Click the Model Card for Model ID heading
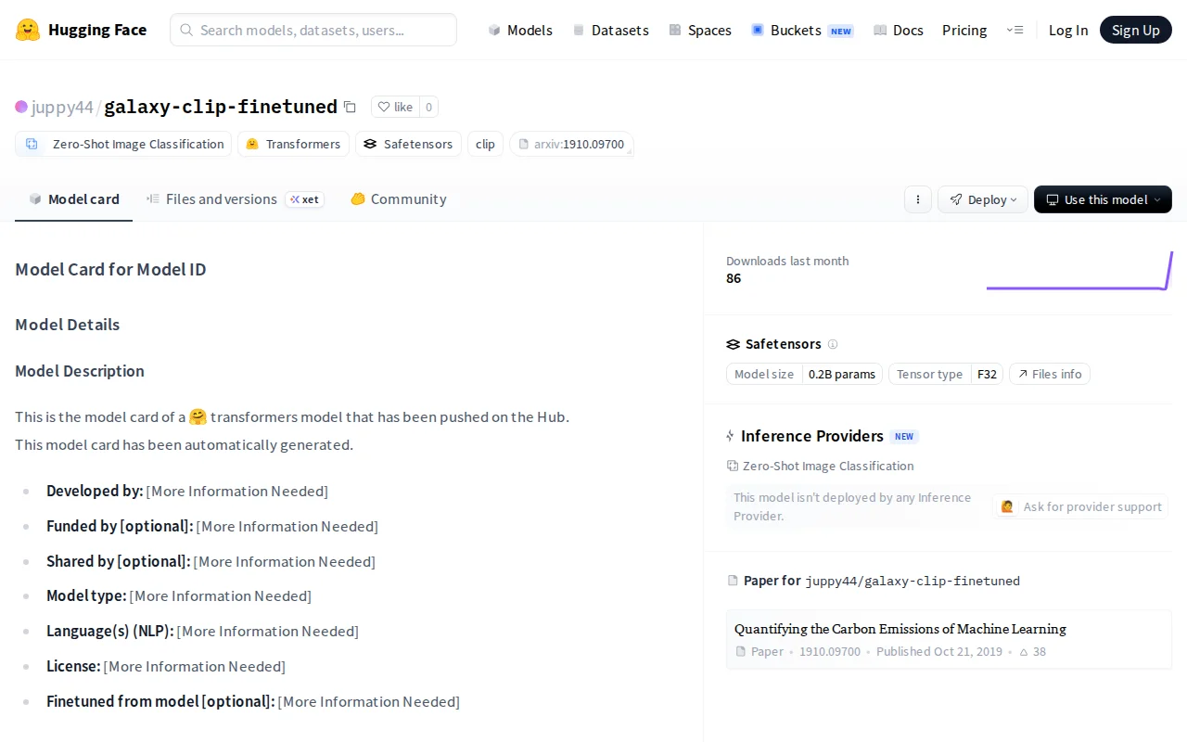Image resolution: width=1187 pixels, height=742 pixels. (x=110, y=270)
